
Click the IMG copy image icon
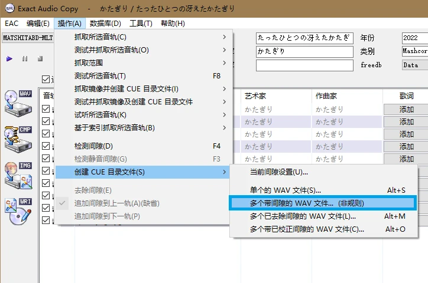(x=18, y=175)
